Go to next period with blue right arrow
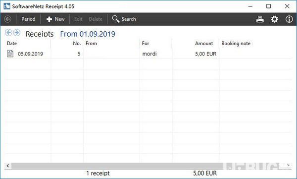 (x=17, y=33)
